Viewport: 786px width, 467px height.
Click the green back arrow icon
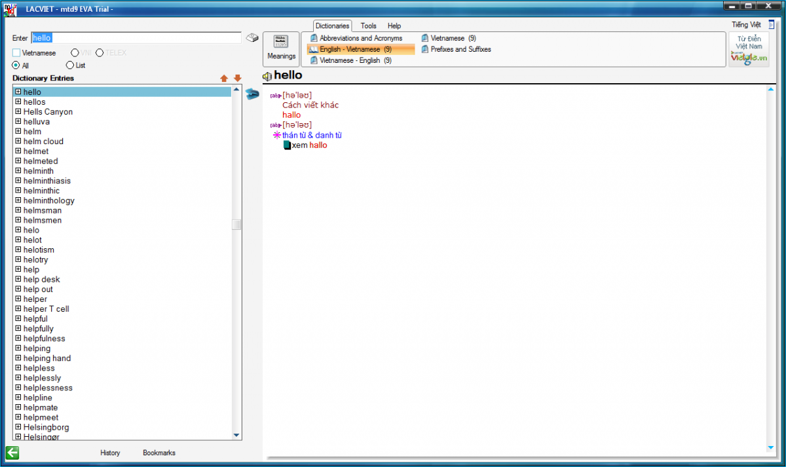(x=12, y=453)
